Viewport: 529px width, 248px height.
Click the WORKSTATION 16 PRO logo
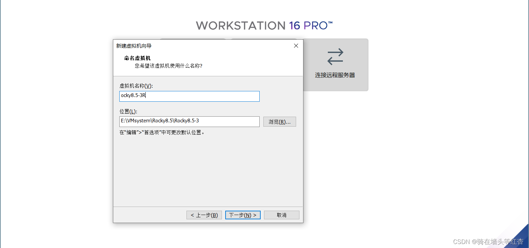click(x=264, y=26)
